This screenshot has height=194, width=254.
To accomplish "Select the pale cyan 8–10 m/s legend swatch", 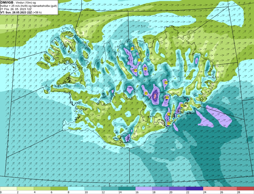I will (76, 189).
